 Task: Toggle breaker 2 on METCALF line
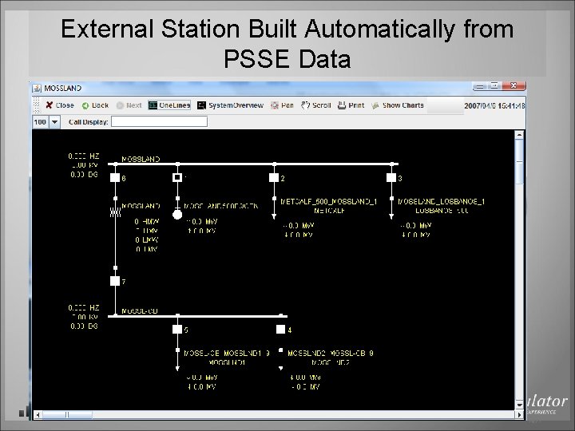point(274,178)
